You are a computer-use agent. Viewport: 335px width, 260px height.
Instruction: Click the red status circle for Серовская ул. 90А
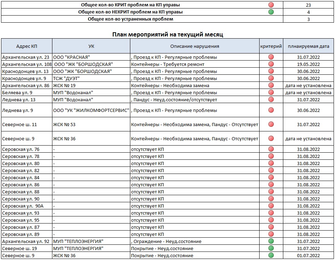click(271, 206)
